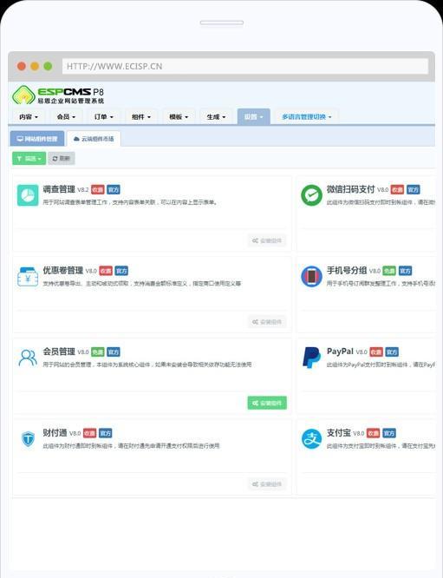Click the PayPal title text
Viewport: 443px width, 578px height.
(340, 351)
